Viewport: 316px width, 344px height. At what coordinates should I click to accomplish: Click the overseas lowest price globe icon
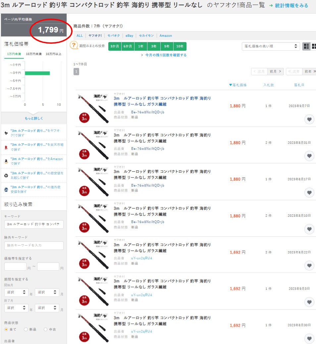[x=6, y=190]
